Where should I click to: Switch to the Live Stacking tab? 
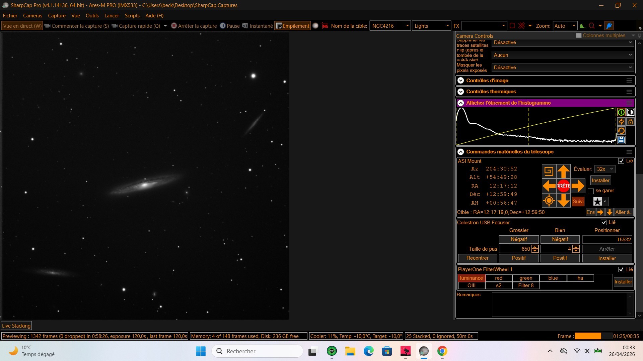point(16,326)
